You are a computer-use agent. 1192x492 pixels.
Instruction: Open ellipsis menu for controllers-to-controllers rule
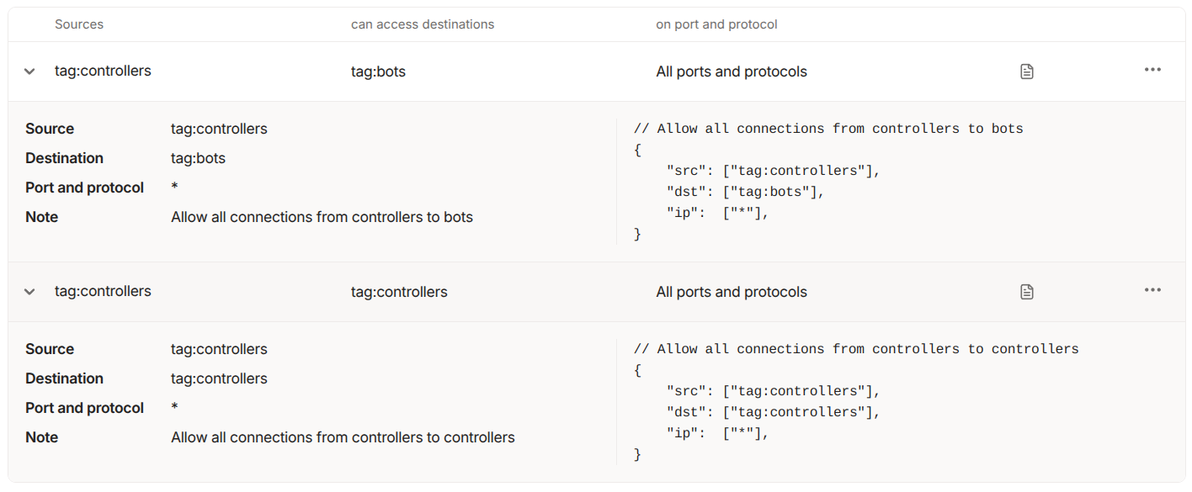(x=1152, y=290)
